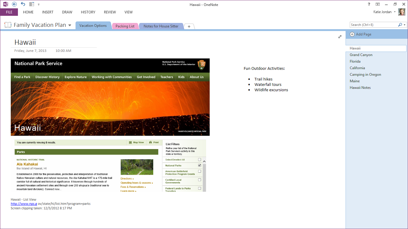This screenshot has height=229, width=408.
Task: Click Discover History in the clipping menu
Action: 47,77
